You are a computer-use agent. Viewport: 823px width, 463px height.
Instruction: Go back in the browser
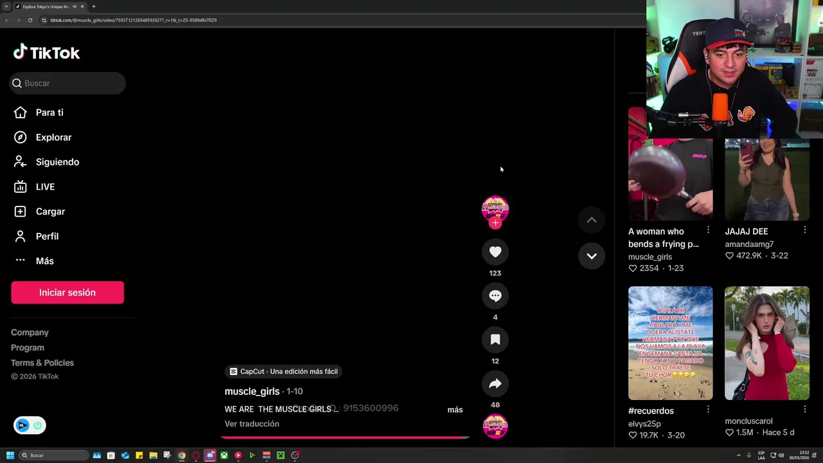(6, 20)
